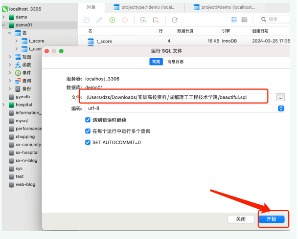The height and width of the screenshot is (239, 298).
Task: Select localhost_3306 connection icon
Action: click(x=5, y=9)
